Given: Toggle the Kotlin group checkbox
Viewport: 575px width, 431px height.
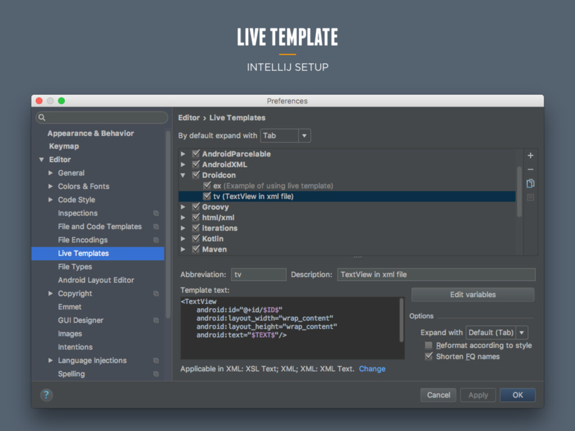Looking at the screenshot, I should (196, 239).
